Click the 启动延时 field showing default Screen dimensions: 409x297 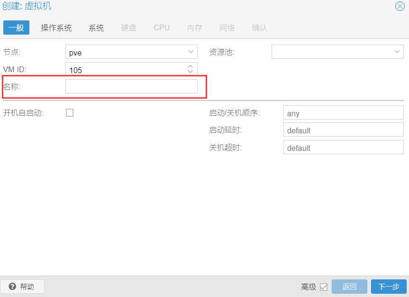pyautogui.click(x=343, y=130)
